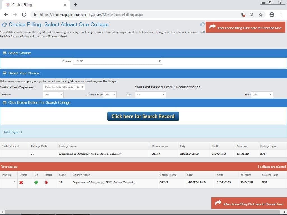Click the magnifier icon near address bar

click(x=252, y=14)
